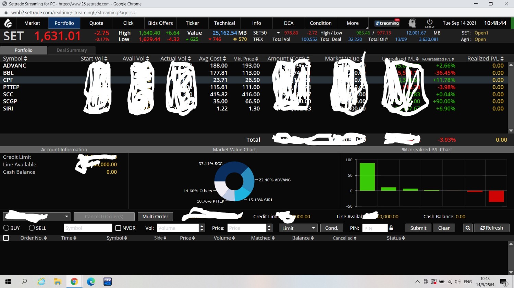Expand the More menu
This screenshot has height=288, width=514.
click(353, 23)
